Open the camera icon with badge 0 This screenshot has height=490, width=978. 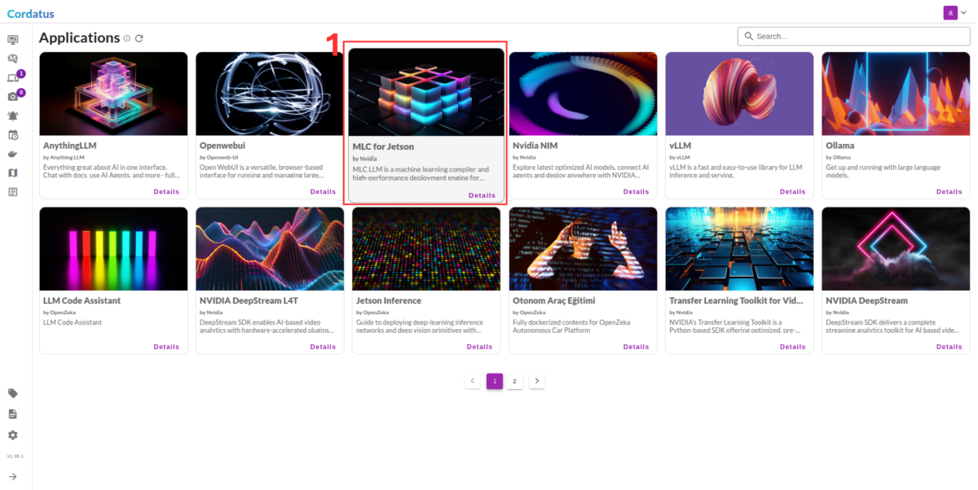(13, 97)
